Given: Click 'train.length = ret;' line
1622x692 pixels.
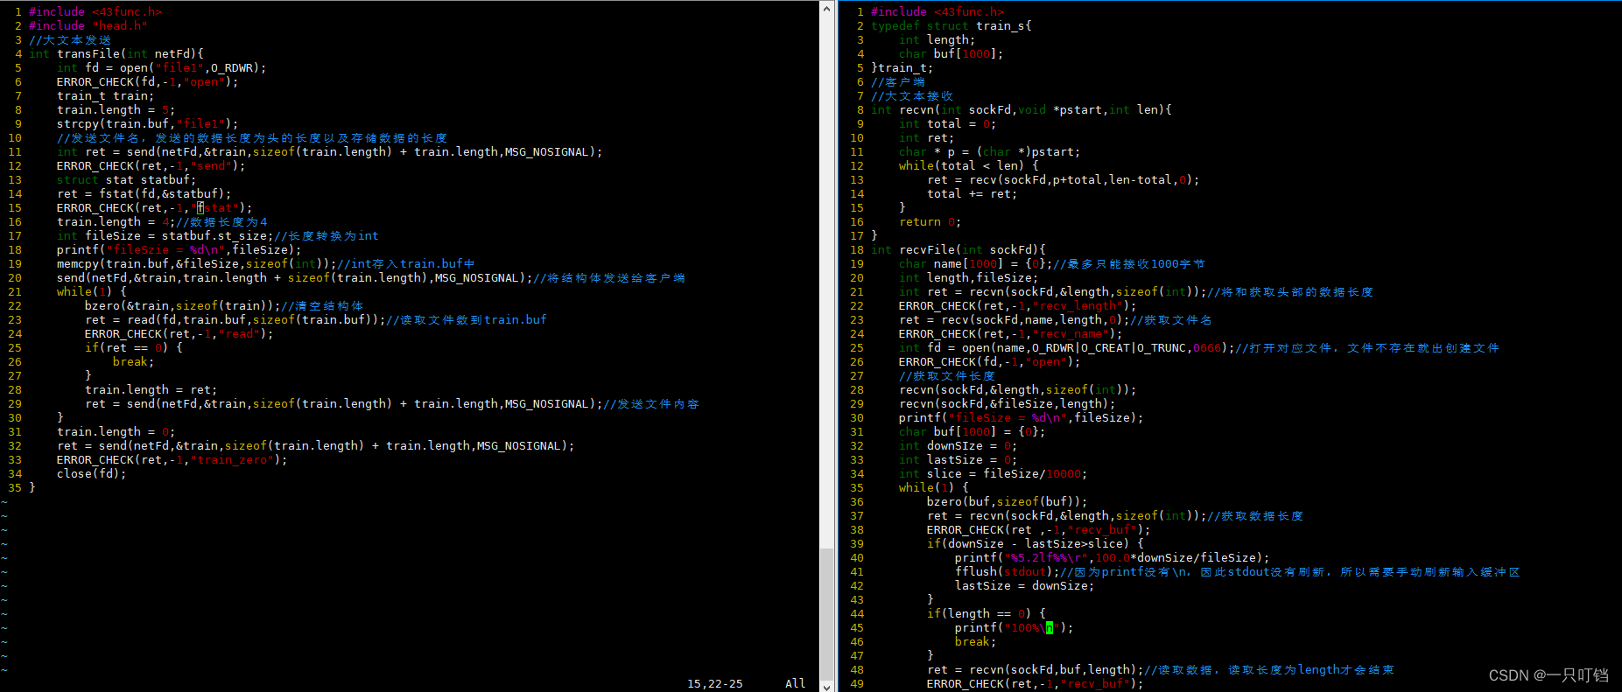Looking at the screenshot, I should click(151, 390).
